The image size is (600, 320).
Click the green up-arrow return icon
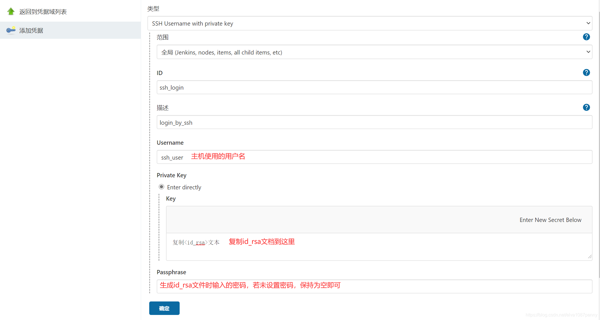[11, 12]
